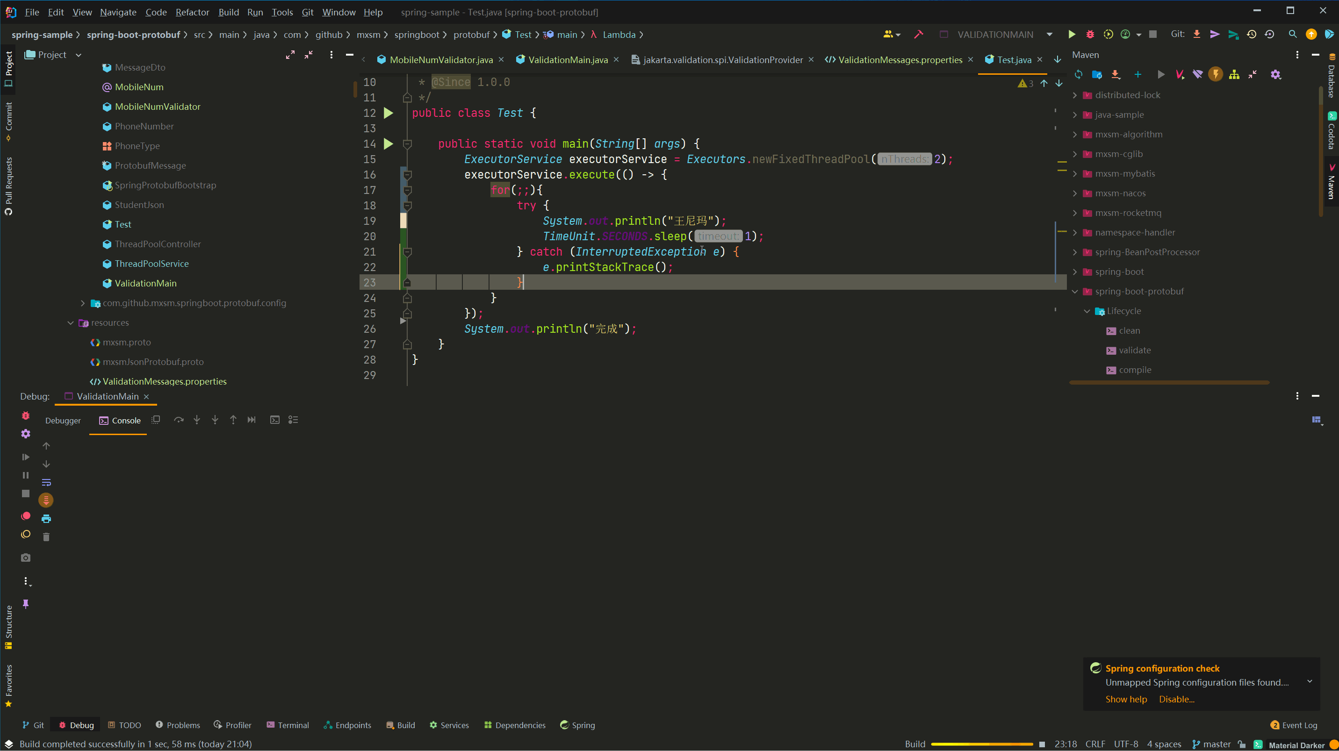Toggle soft-wrap in debug console
Image resolution: width=1339 pixels, height=751 pixels.
point(46,482)
